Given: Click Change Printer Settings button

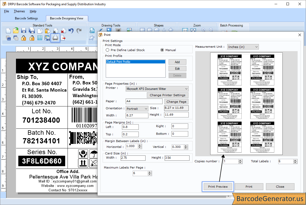Looking at the screenshot, I should click(x=168, y=95).
